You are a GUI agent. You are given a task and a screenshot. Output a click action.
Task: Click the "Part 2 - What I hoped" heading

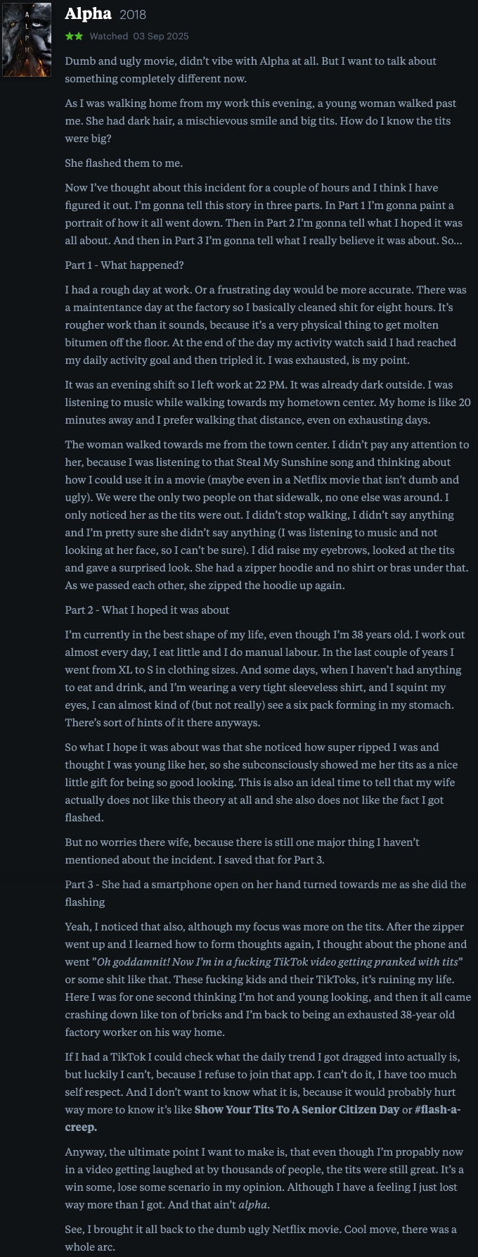pyautogui.click(x=147, y=610)
